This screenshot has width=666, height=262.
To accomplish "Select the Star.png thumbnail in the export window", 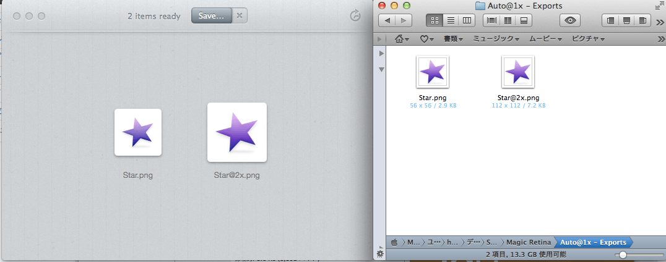I will click(138, 132).
